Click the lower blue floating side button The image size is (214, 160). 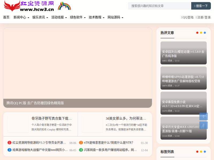click(x=203, y=125)
